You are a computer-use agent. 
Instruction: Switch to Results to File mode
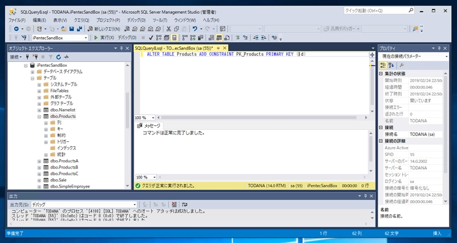click(227, 38)
